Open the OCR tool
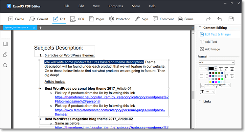Image resolution: width=245 pixels, height=132 pixels. click(x=77, y=19)
